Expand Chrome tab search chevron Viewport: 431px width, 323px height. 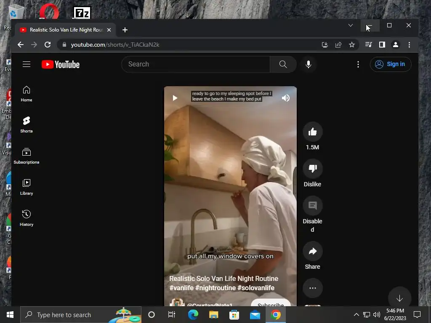click(351, 25)
